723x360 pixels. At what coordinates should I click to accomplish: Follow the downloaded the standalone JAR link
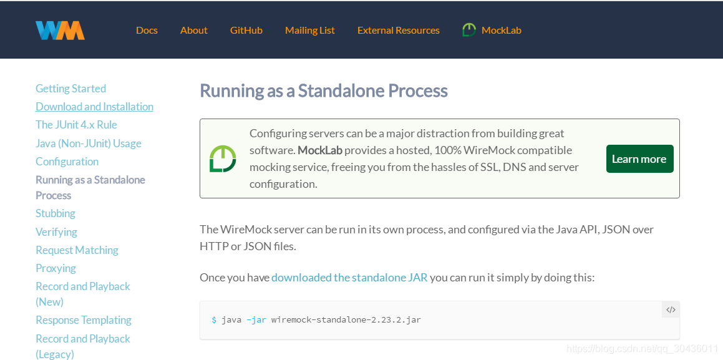tap(349, 278)
